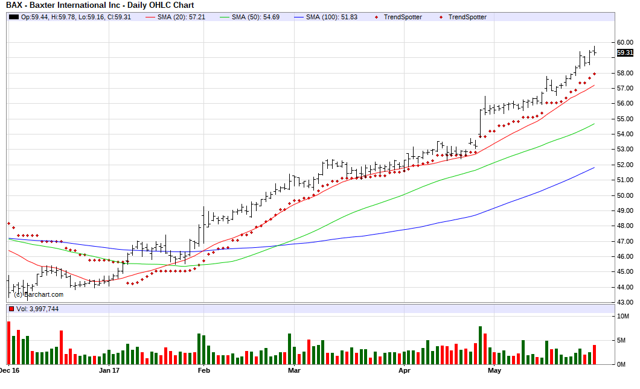Click the 'Mar' date axis label
Viewport: 640px width, 389px height.
[294, 370]
